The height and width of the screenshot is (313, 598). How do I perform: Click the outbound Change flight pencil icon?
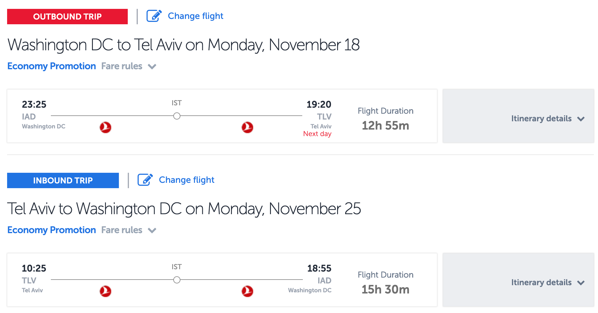(x=154, y=16)
